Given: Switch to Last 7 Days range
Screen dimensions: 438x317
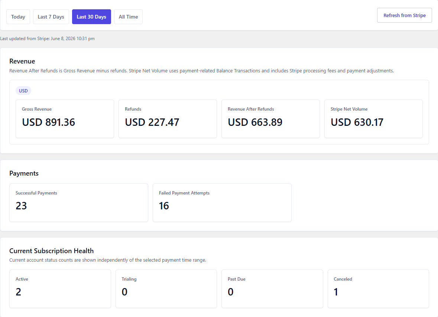Looking at the screenshot, I should (x=51, y=17).
